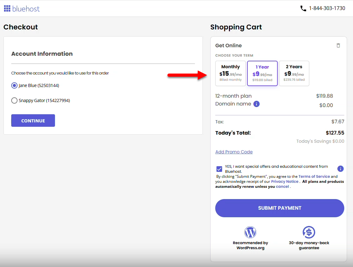Click the Recommended by WordPress.org text
This screenshot has width=353, height=267.
pyautogui.click(x=250, y=245)
